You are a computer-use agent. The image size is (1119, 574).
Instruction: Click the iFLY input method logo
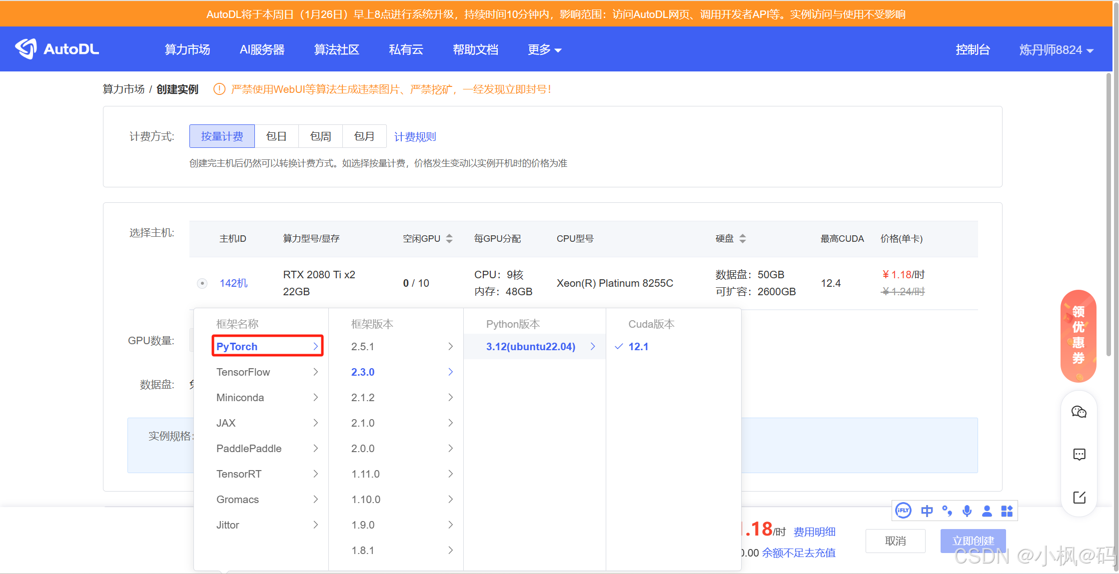(x=903, y=511)
